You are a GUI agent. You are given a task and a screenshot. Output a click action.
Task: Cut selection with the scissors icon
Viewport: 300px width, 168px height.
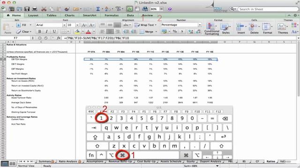tap(44, 9)
